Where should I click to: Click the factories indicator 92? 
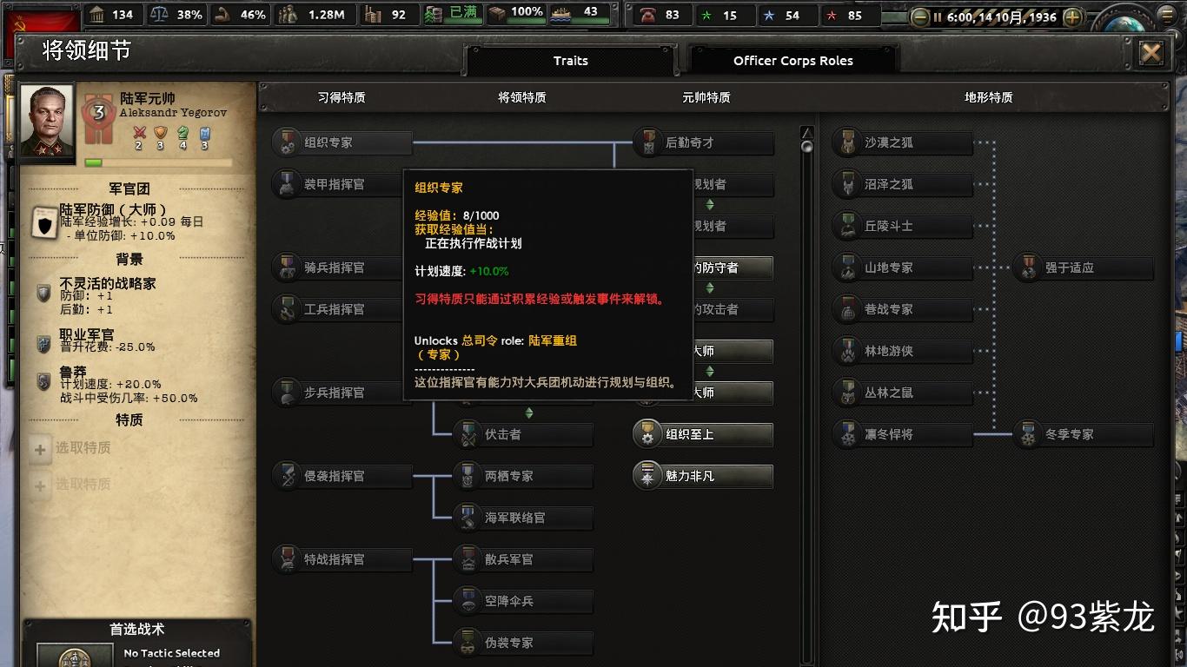(x=387, y=15)
